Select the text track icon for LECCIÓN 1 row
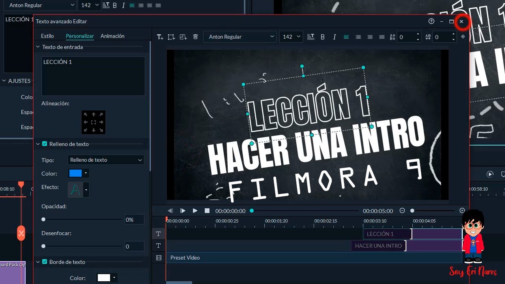This screenshot has width=505, height=284. click(x=159, y=234)
